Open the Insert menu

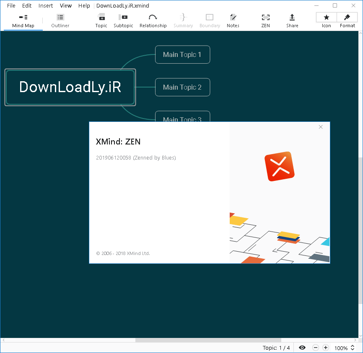coord(46,6)
